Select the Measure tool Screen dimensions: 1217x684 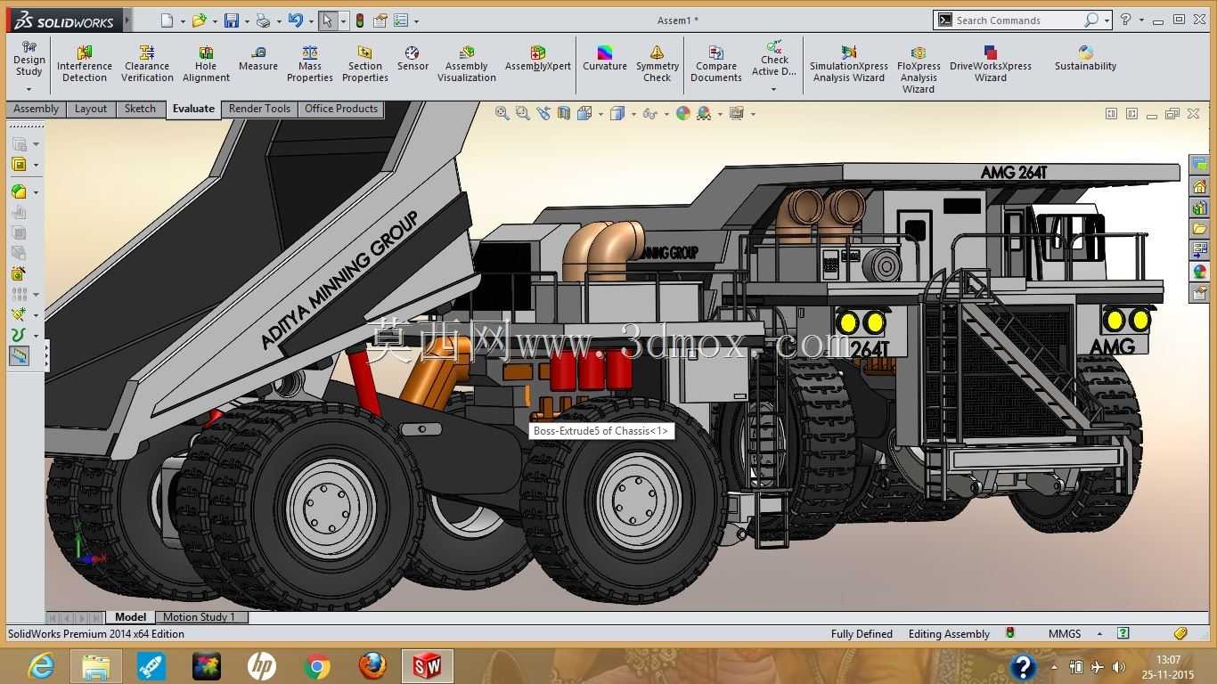(258, 59)
